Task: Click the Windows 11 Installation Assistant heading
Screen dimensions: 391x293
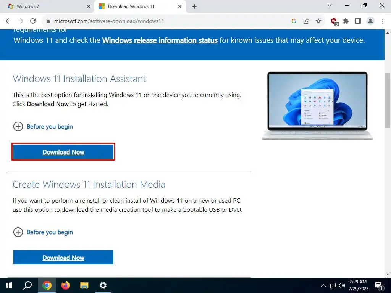Action: tap(79, 79)
